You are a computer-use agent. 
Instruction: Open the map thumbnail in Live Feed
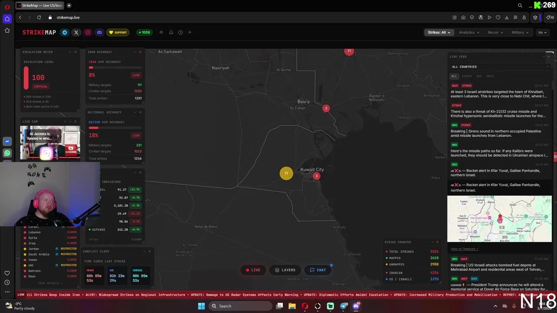point(500,219)
